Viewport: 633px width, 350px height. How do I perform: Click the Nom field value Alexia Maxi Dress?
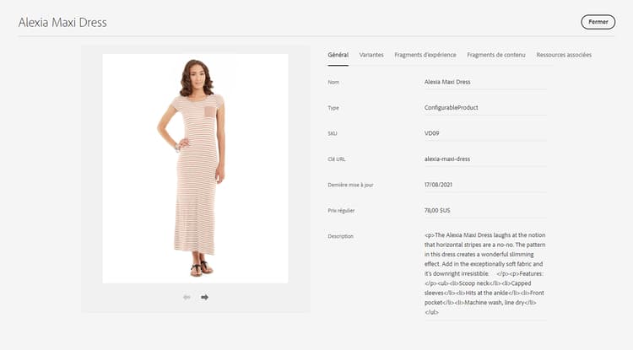tap(447, 82)
